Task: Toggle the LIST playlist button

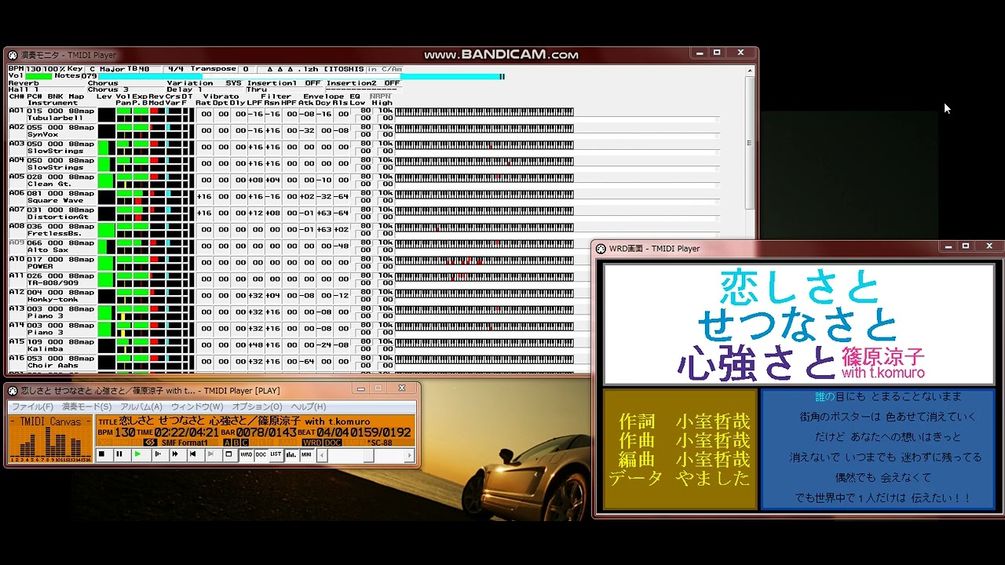Action: click(x=276, y=454)
